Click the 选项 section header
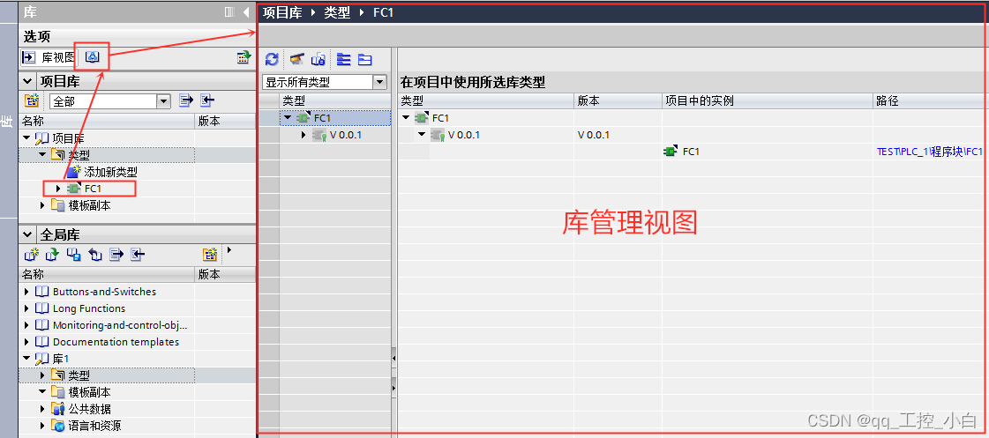989x438 pixels. pyautogui.click(x=138, y=36)
